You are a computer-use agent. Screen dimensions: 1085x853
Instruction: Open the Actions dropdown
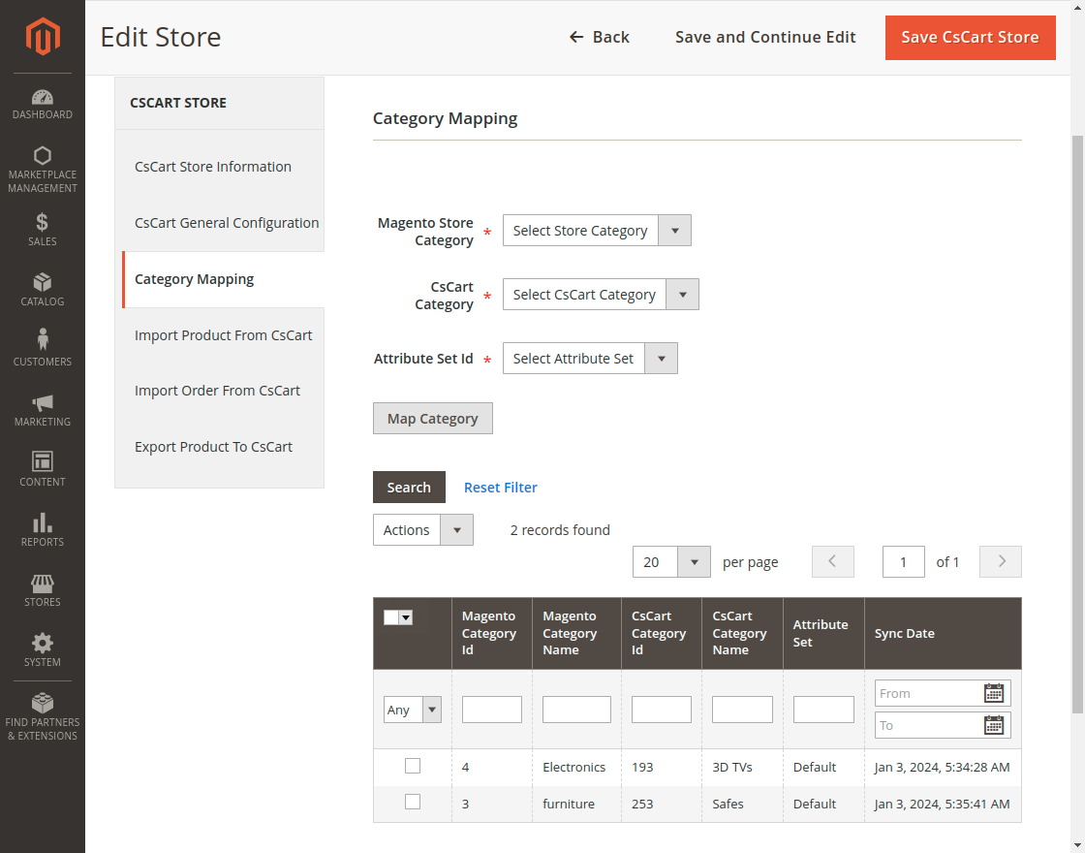[423, 530]
